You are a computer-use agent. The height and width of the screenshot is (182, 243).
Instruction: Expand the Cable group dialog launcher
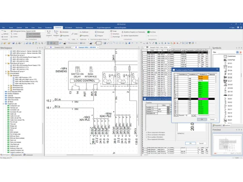(78, 39)
